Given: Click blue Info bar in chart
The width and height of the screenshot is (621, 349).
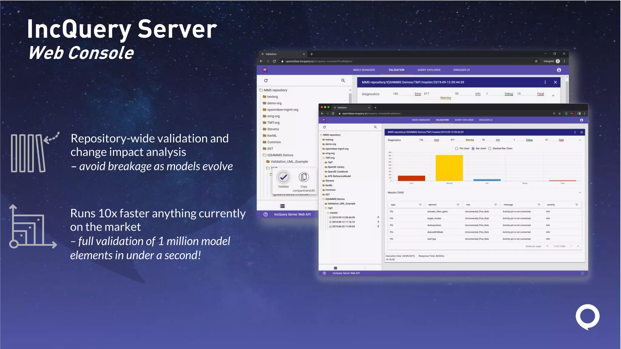Looking at the screenshot, I should pos(487,180).
